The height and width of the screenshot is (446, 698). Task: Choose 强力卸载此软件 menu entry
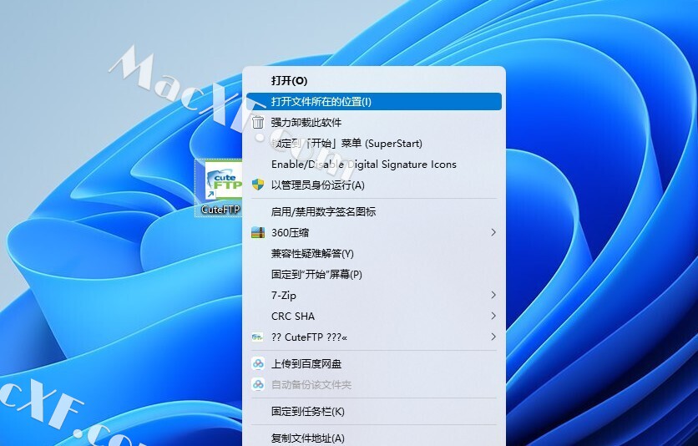(374, 123)
